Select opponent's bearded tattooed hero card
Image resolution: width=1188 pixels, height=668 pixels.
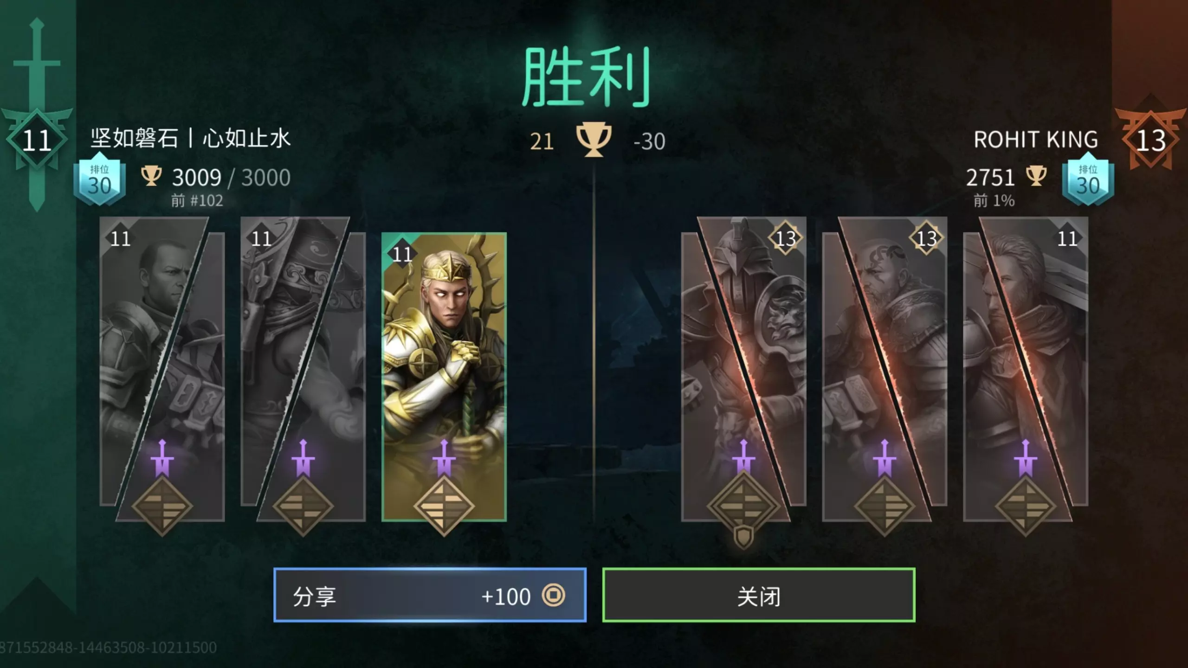885,369
